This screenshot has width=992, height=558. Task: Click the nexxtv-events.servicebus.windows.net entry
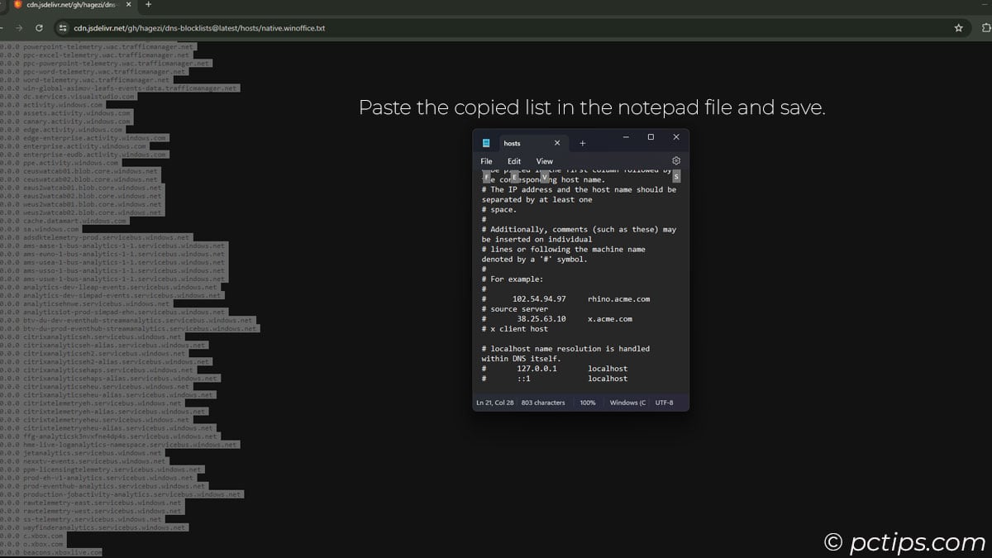click(94, 460)
